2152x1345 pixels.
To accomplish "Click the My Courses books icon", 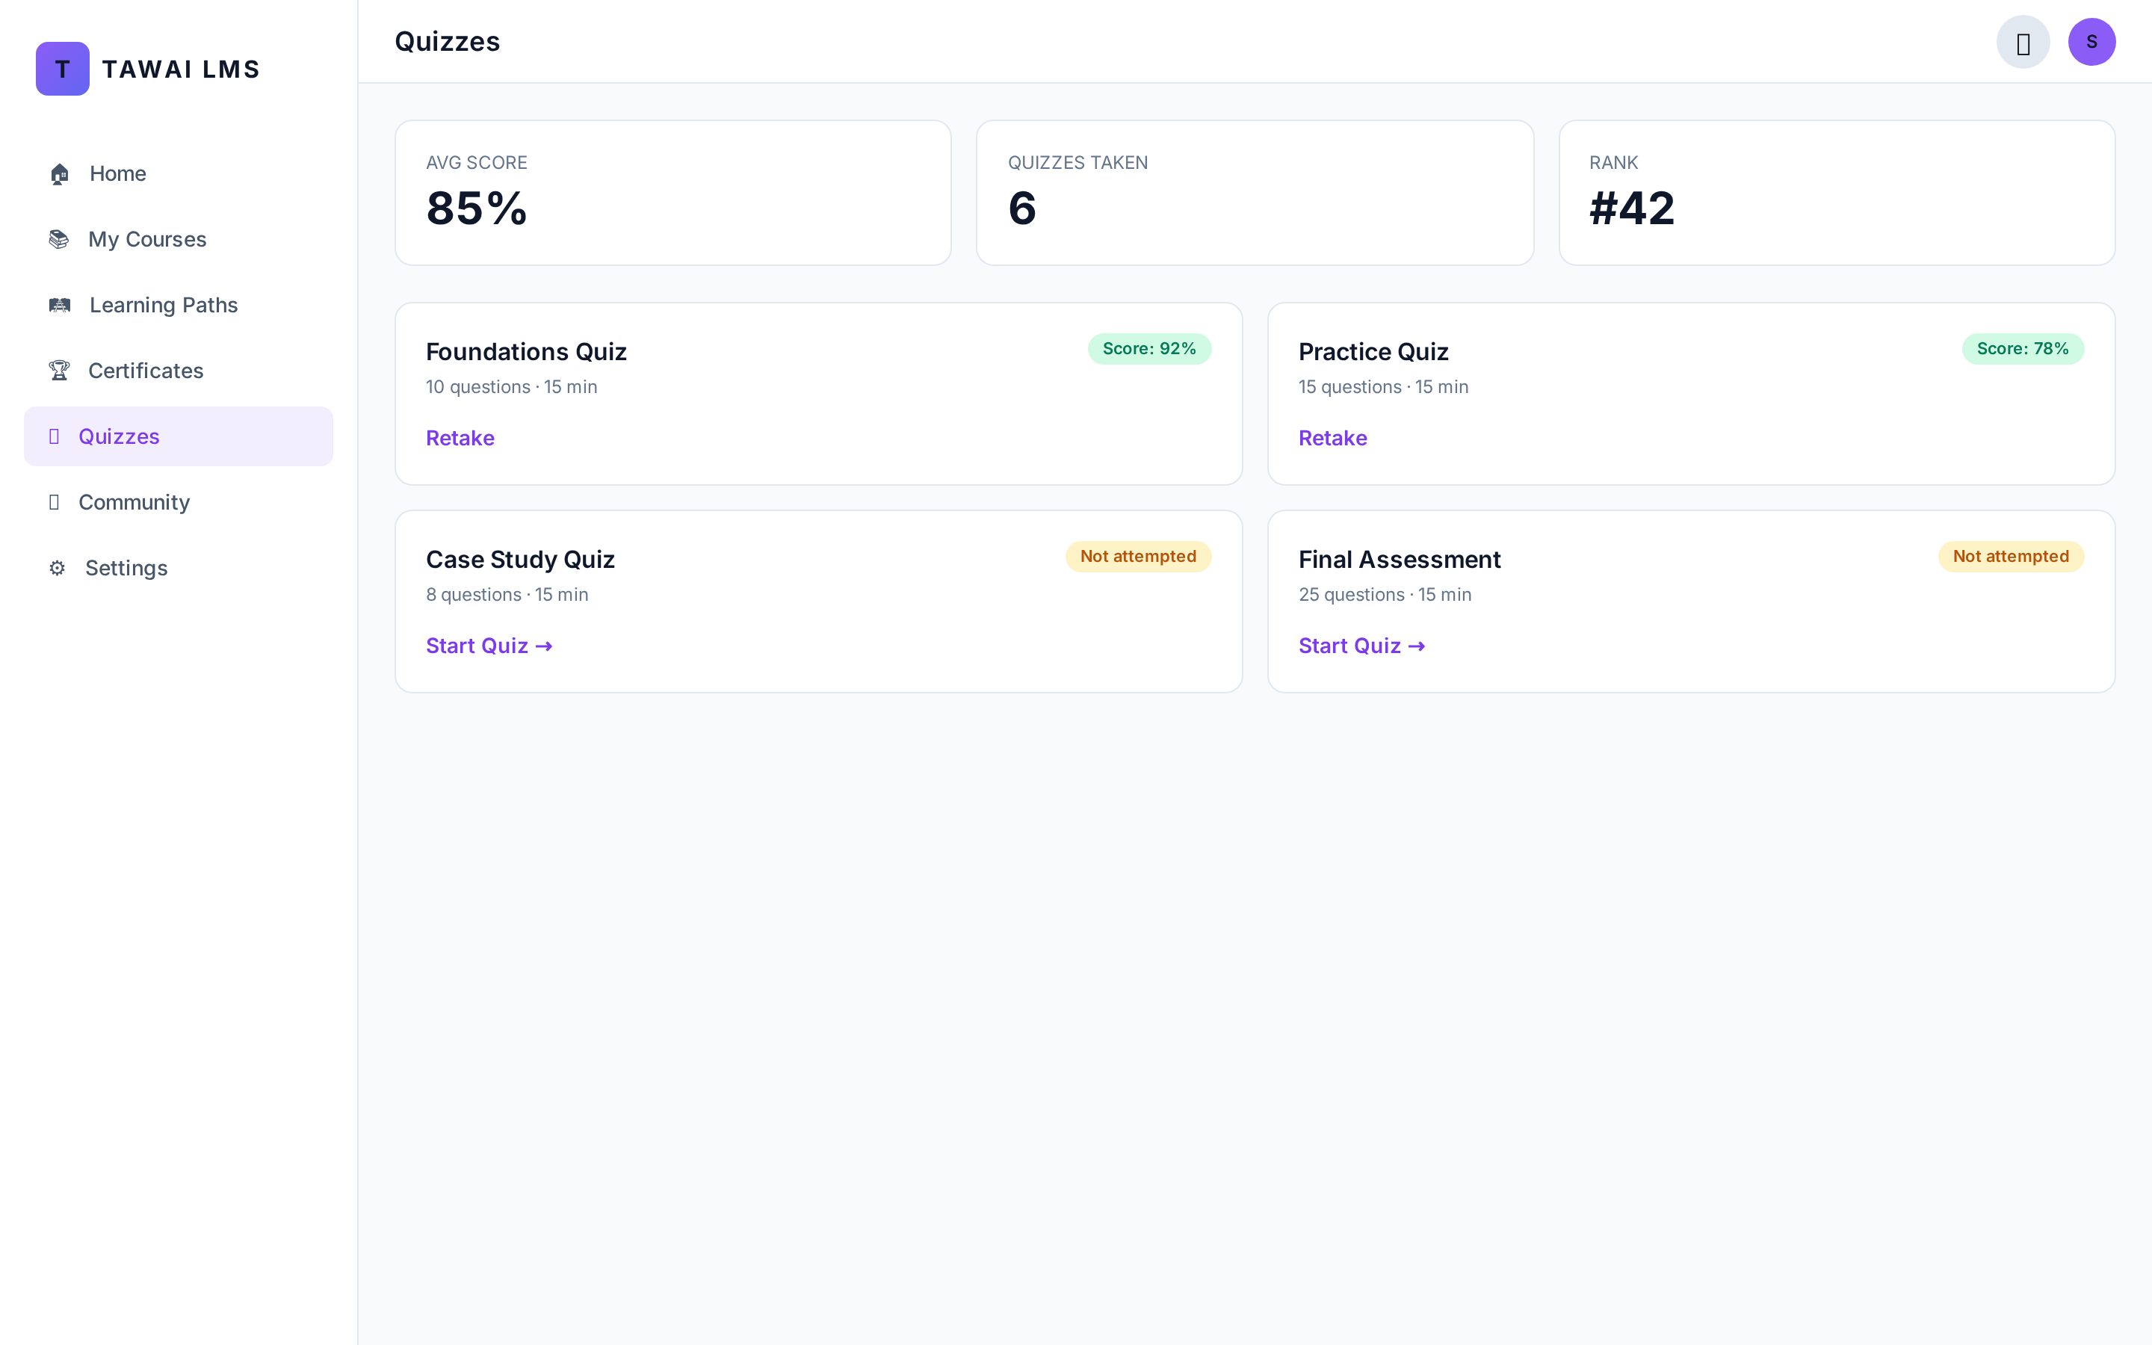I will pos(59,239).
